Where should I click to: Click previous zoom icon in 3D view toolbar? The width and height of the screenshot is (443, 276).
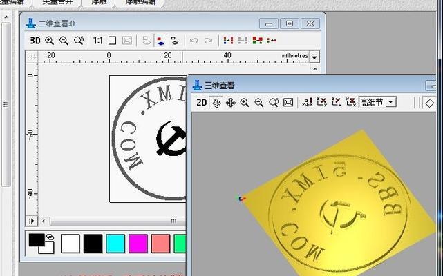(x=274, y=102)
